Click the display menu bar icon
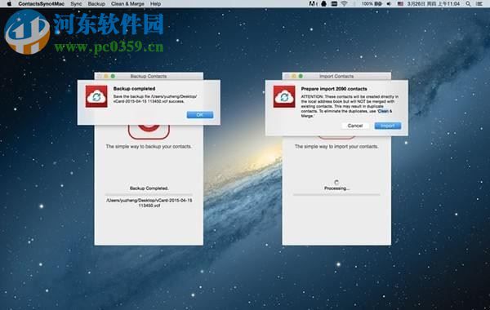The width and height of the screenshot is (490, 310). [x=334, y=4]
